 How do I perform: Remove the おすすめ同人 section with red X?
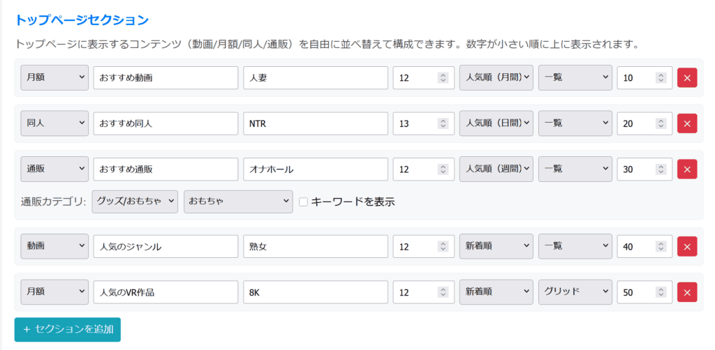[686, 124]
